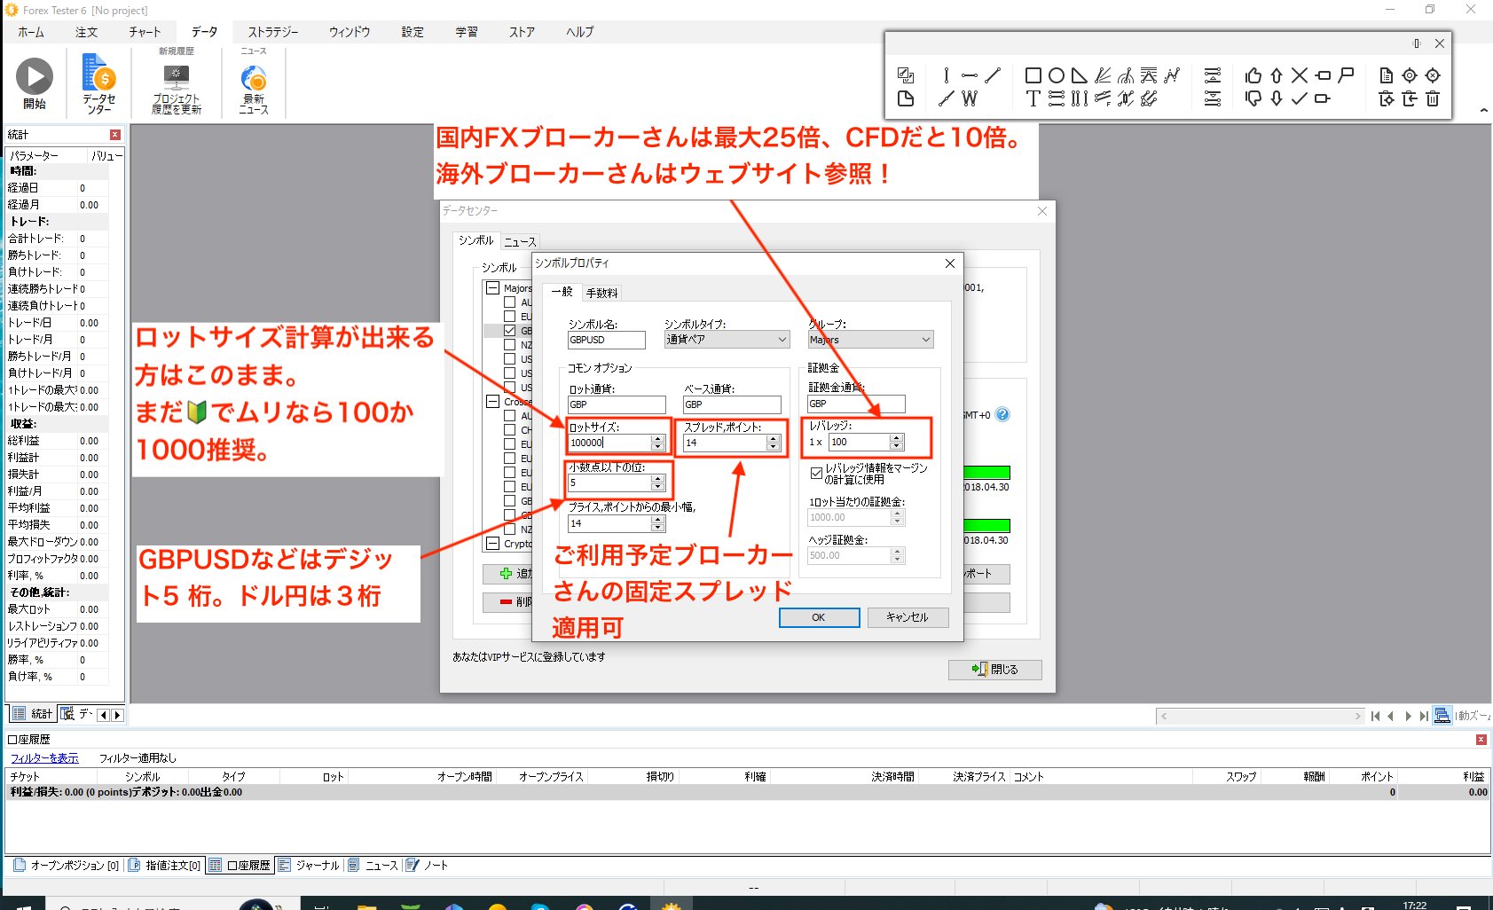Click キャンセル in シンボルプロパティ dialog
1493x910 pixels.
coord(908,617)
